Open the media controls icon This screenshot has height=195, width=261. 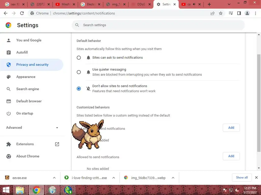pyautogui.click(x=231, y=13)
